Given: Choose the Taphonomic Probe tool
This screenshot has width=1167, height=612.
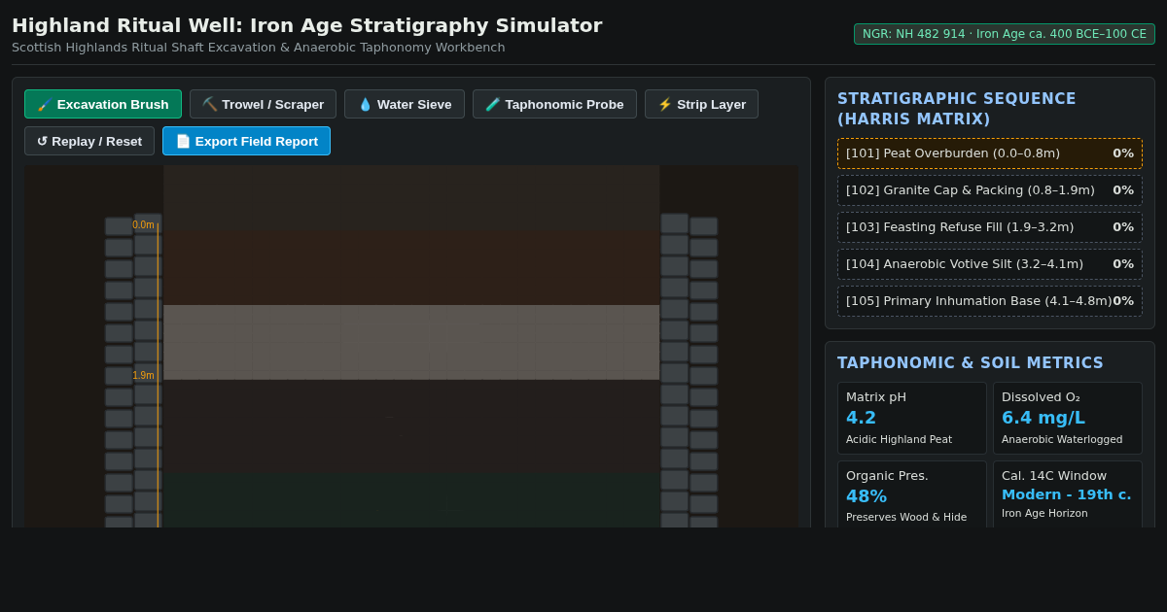Looking at the screenshot, I should [x=554, y=104].
